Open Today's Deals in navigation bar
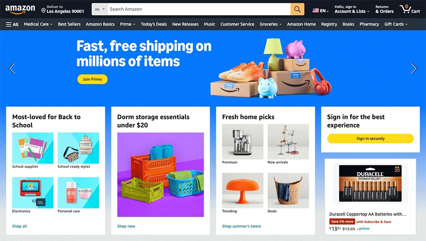426x241 pixels. [154, 24]
